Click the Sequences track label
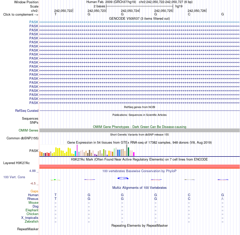 [30, 118]
